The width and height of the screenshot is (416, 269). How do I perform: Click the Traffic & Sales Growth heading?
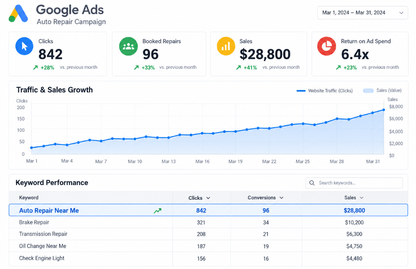tap(55, 90)
